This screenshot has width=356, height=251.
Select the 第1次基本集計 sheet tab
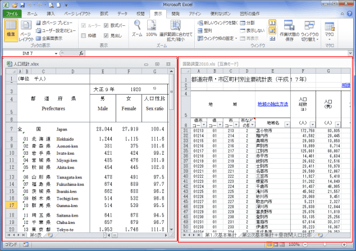(220, 235)
